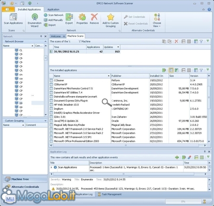Screen dimensions: 214x206
Task: Click the column chooser icon in scans toolbar
Action: (196, 41)
